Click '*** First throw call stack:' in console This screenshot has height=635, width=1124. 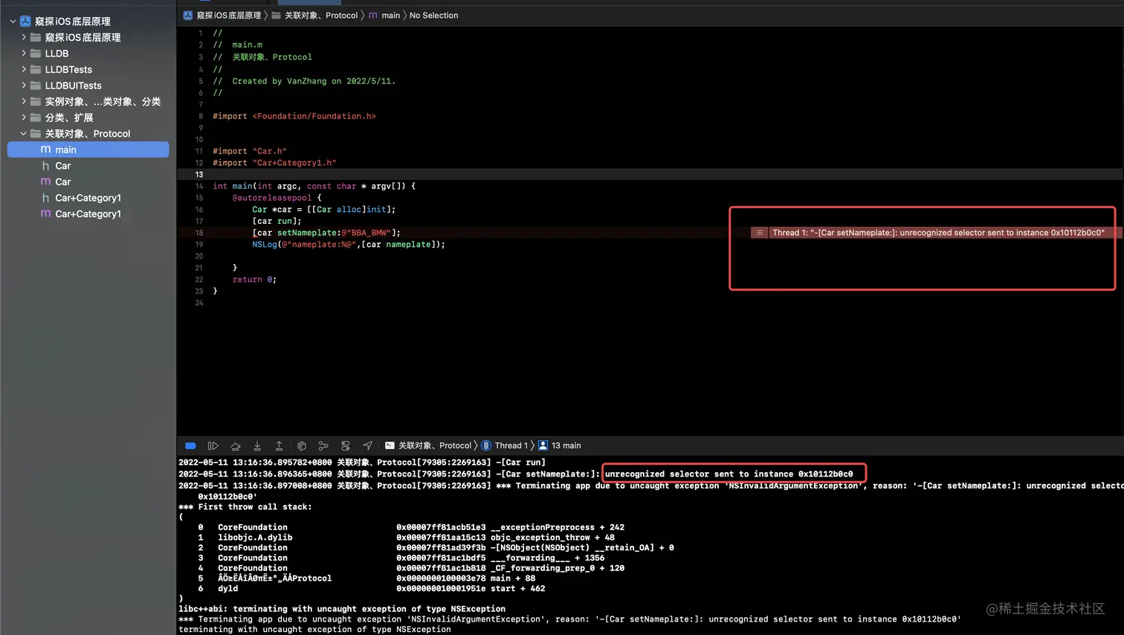pos(245,507)
